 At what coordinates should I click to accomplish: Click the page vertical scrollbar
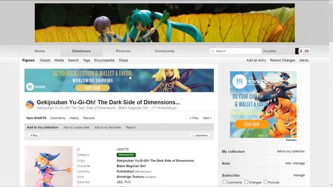click(x=331, y=94)
